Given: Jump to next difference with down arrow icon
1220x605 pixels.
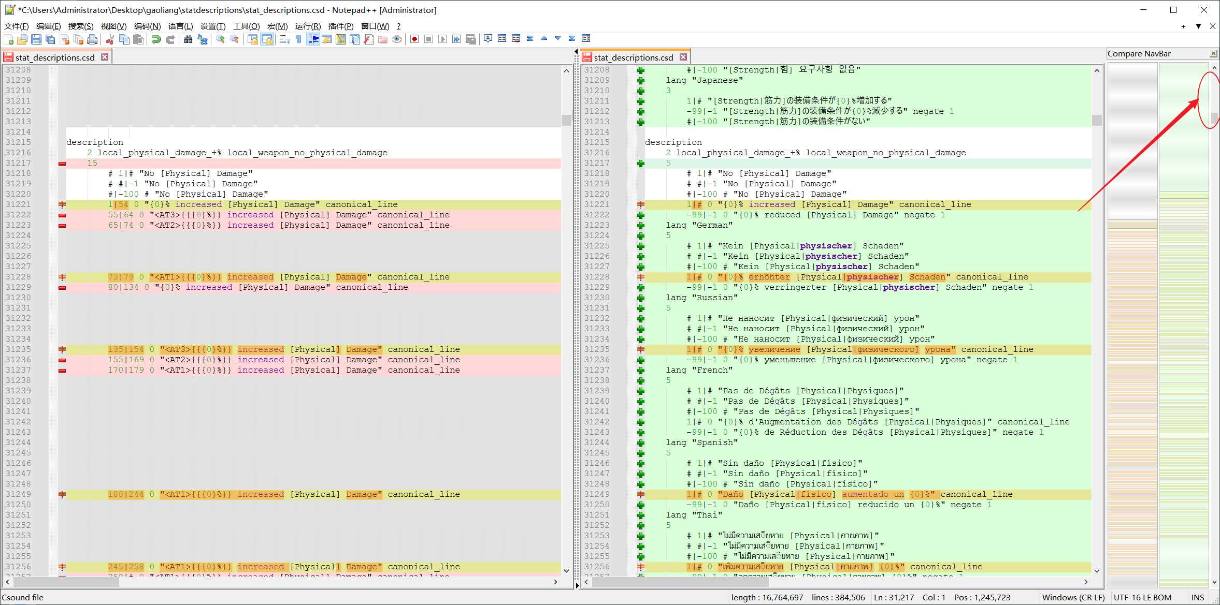Looking at the screenshot, I should [557, 38].
